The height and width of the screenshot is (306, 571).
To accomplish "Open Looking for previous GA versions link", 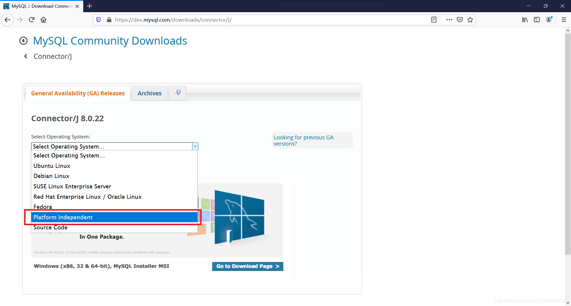I will click(303, 141).
